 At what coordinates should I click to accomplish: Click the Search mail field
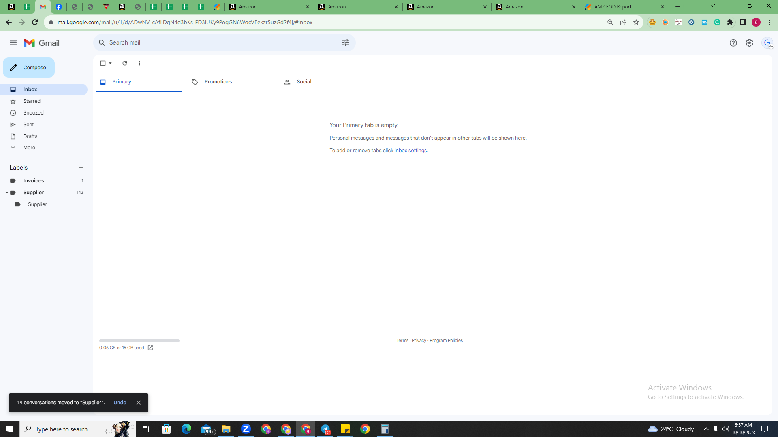224,42
